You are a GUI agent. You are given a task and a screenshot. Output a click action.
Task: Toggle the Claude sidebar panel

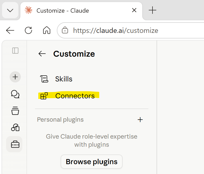15,51
